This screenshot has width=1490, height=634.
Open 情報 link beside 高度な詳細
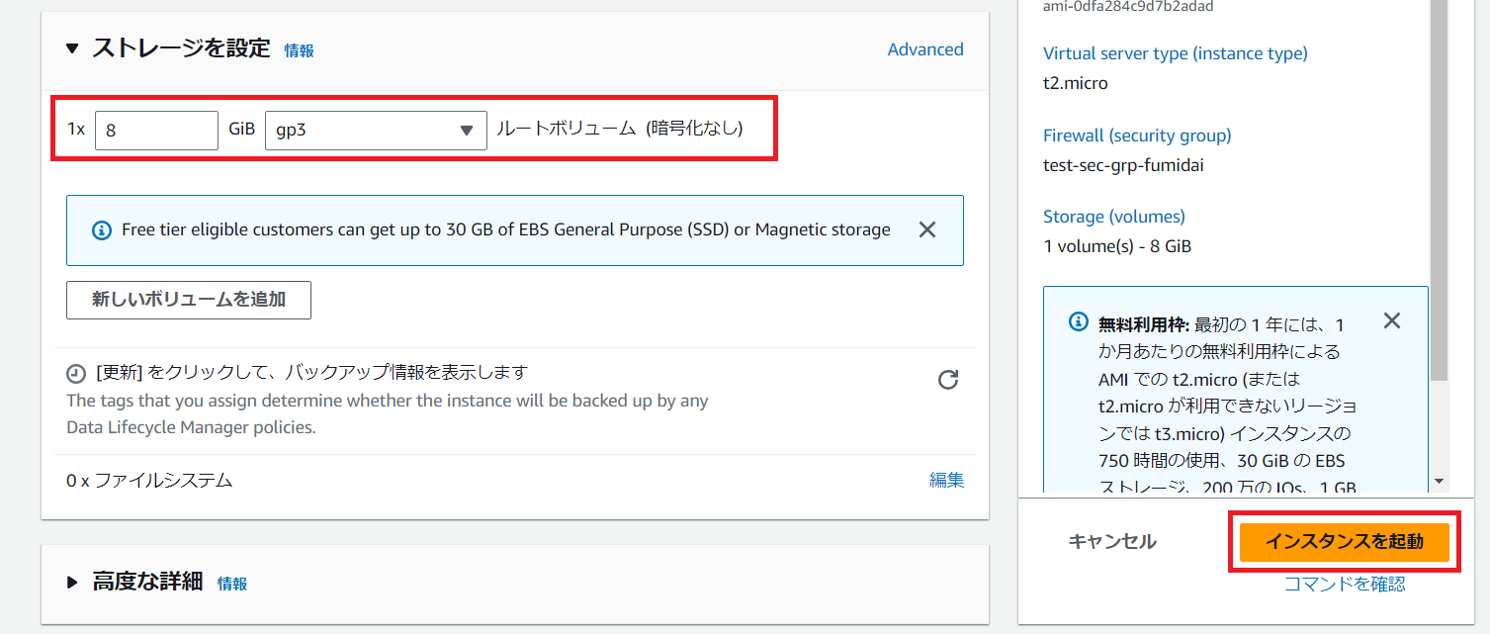pos(232,584)
